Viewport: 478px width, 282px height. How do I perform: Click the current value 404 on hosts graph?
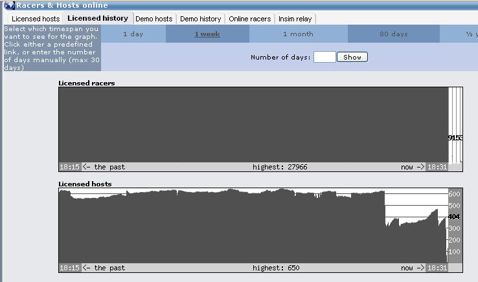click(454, 217)
